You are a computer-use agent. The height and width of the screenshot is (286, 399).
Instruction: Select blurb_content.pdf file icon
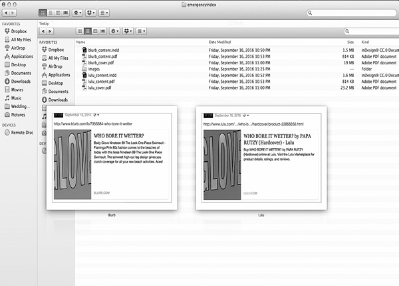pyautogui.click(x=84, y=56)
